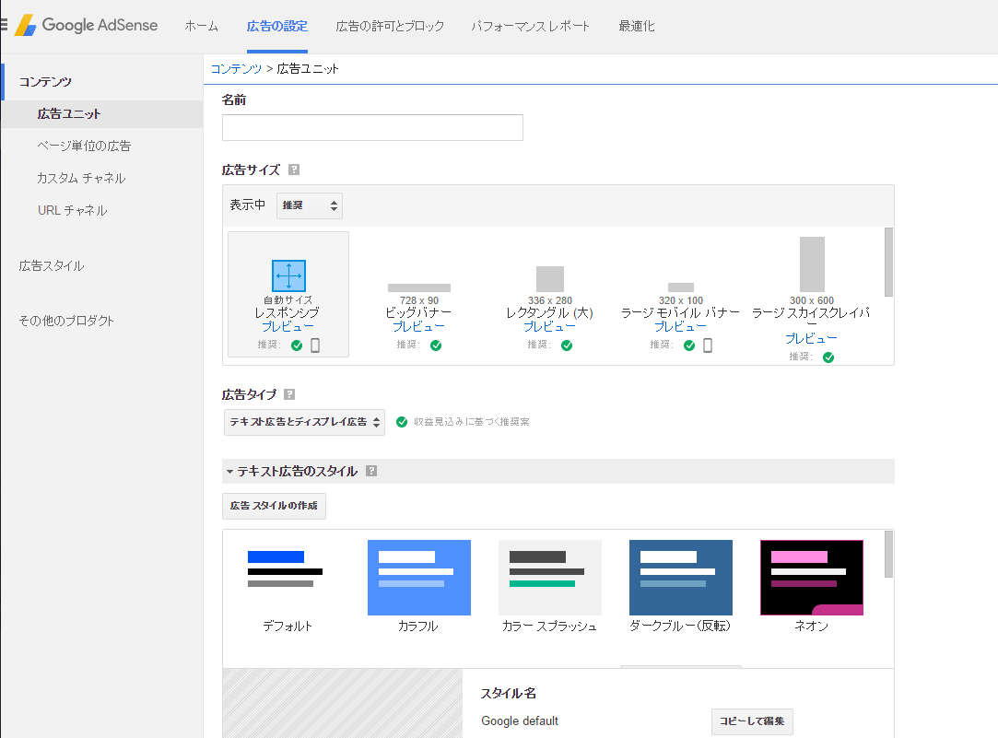Go to the ホーム tab
This screenshot has height=738, width=998.
(201, 26)
